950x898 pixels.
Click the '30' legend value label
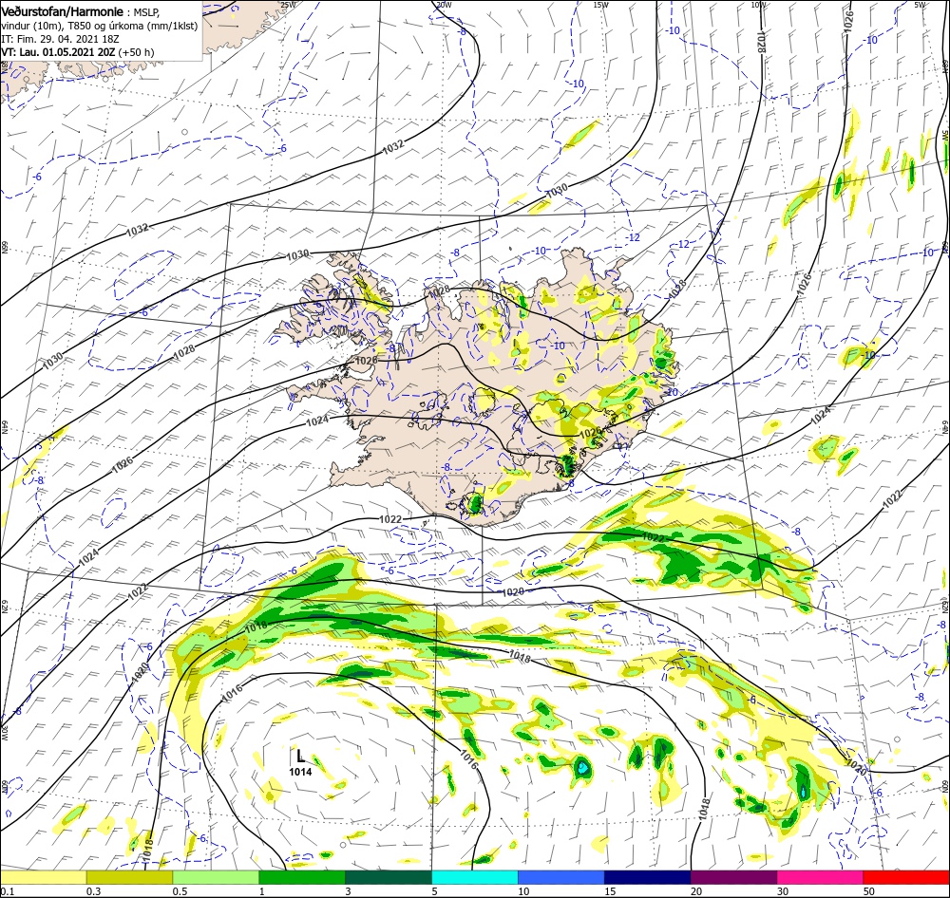pyautogui.click(x=783, y=891)
